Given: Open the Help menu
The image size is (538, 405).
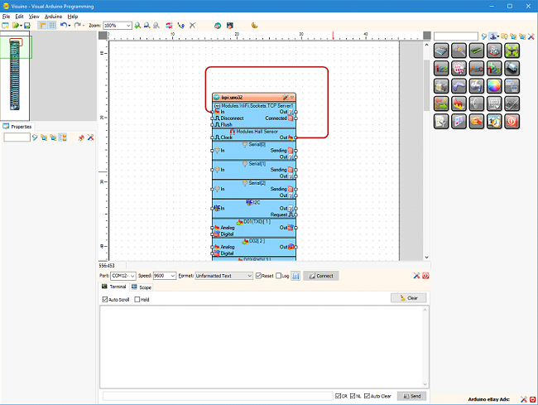Looking at the screenshot, I should [x=72, y=17].
